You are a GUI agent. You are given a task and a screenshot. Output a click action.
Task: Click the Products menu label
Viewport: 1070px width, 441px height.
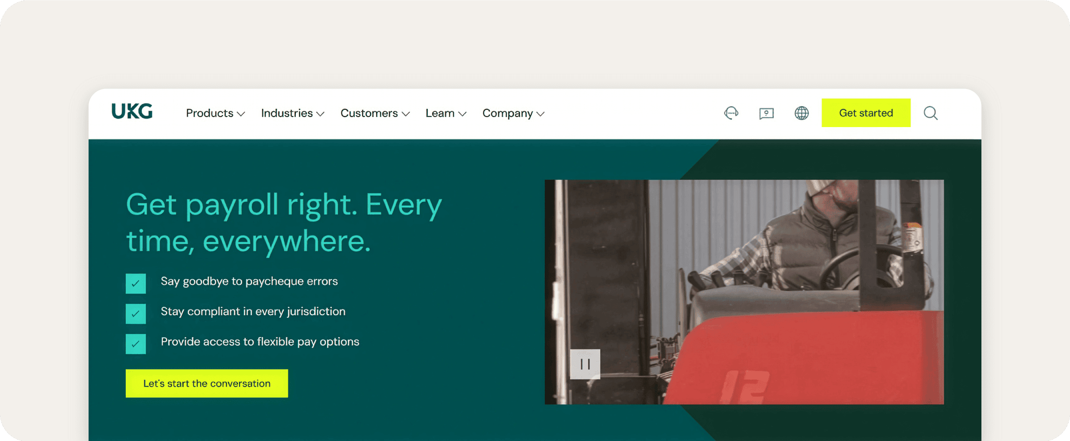click(x=209, y=113)
